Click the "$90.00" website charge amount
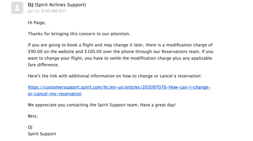Screen dimensions: 253x141 coord(35,51)
